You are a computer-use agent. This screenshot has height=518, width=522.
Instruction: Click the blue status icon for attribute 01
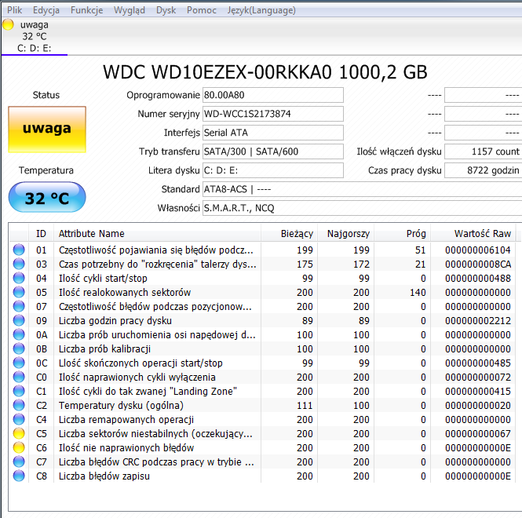[x=19, y=250]
